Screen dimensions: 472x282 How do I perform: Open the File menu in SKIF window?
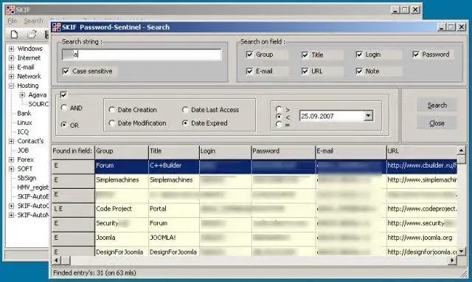click(13, 21)
